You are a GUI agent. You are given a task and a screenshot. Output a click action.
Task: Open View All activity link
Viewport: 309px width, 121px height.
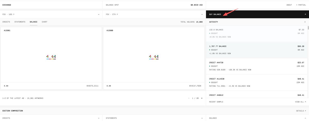(301, 102)
